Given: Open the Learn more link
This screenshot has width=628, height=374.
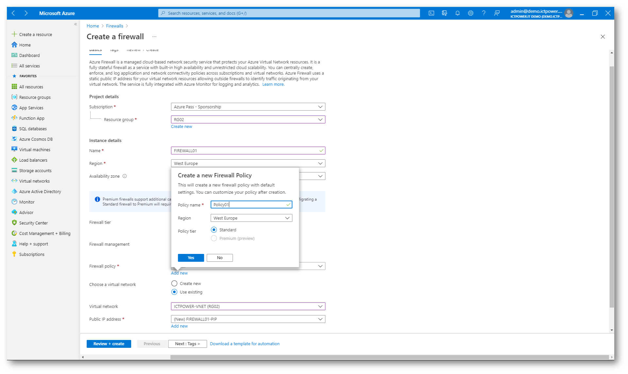Looking at the screenshot, I should point(273,85).
